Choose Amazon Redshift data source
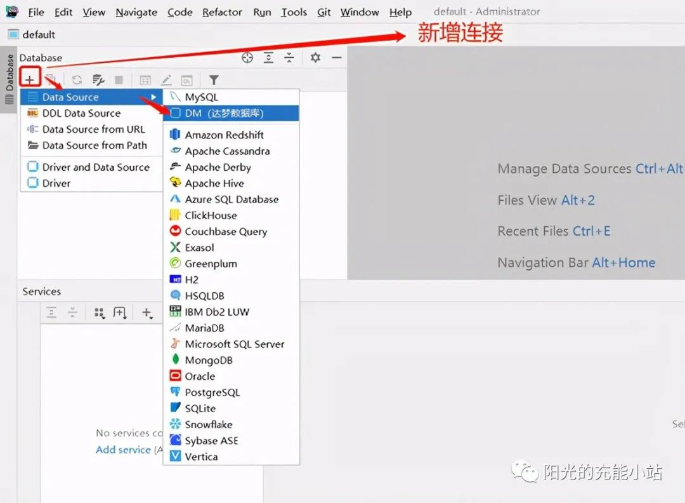Screen dimensions: 685x503 point(231,135)
